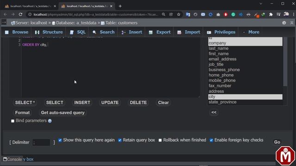
Task: Disable Enable foreign key checks
Action: click(x=211, y=140)
